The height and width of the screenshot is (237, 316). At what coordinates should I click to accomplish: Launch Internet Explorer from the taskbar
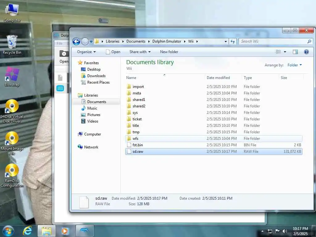27,231
